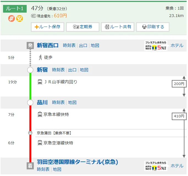This screenshot has width=188, height=176.
Task: Click the JR山手線 train icon
Action: 40,82
